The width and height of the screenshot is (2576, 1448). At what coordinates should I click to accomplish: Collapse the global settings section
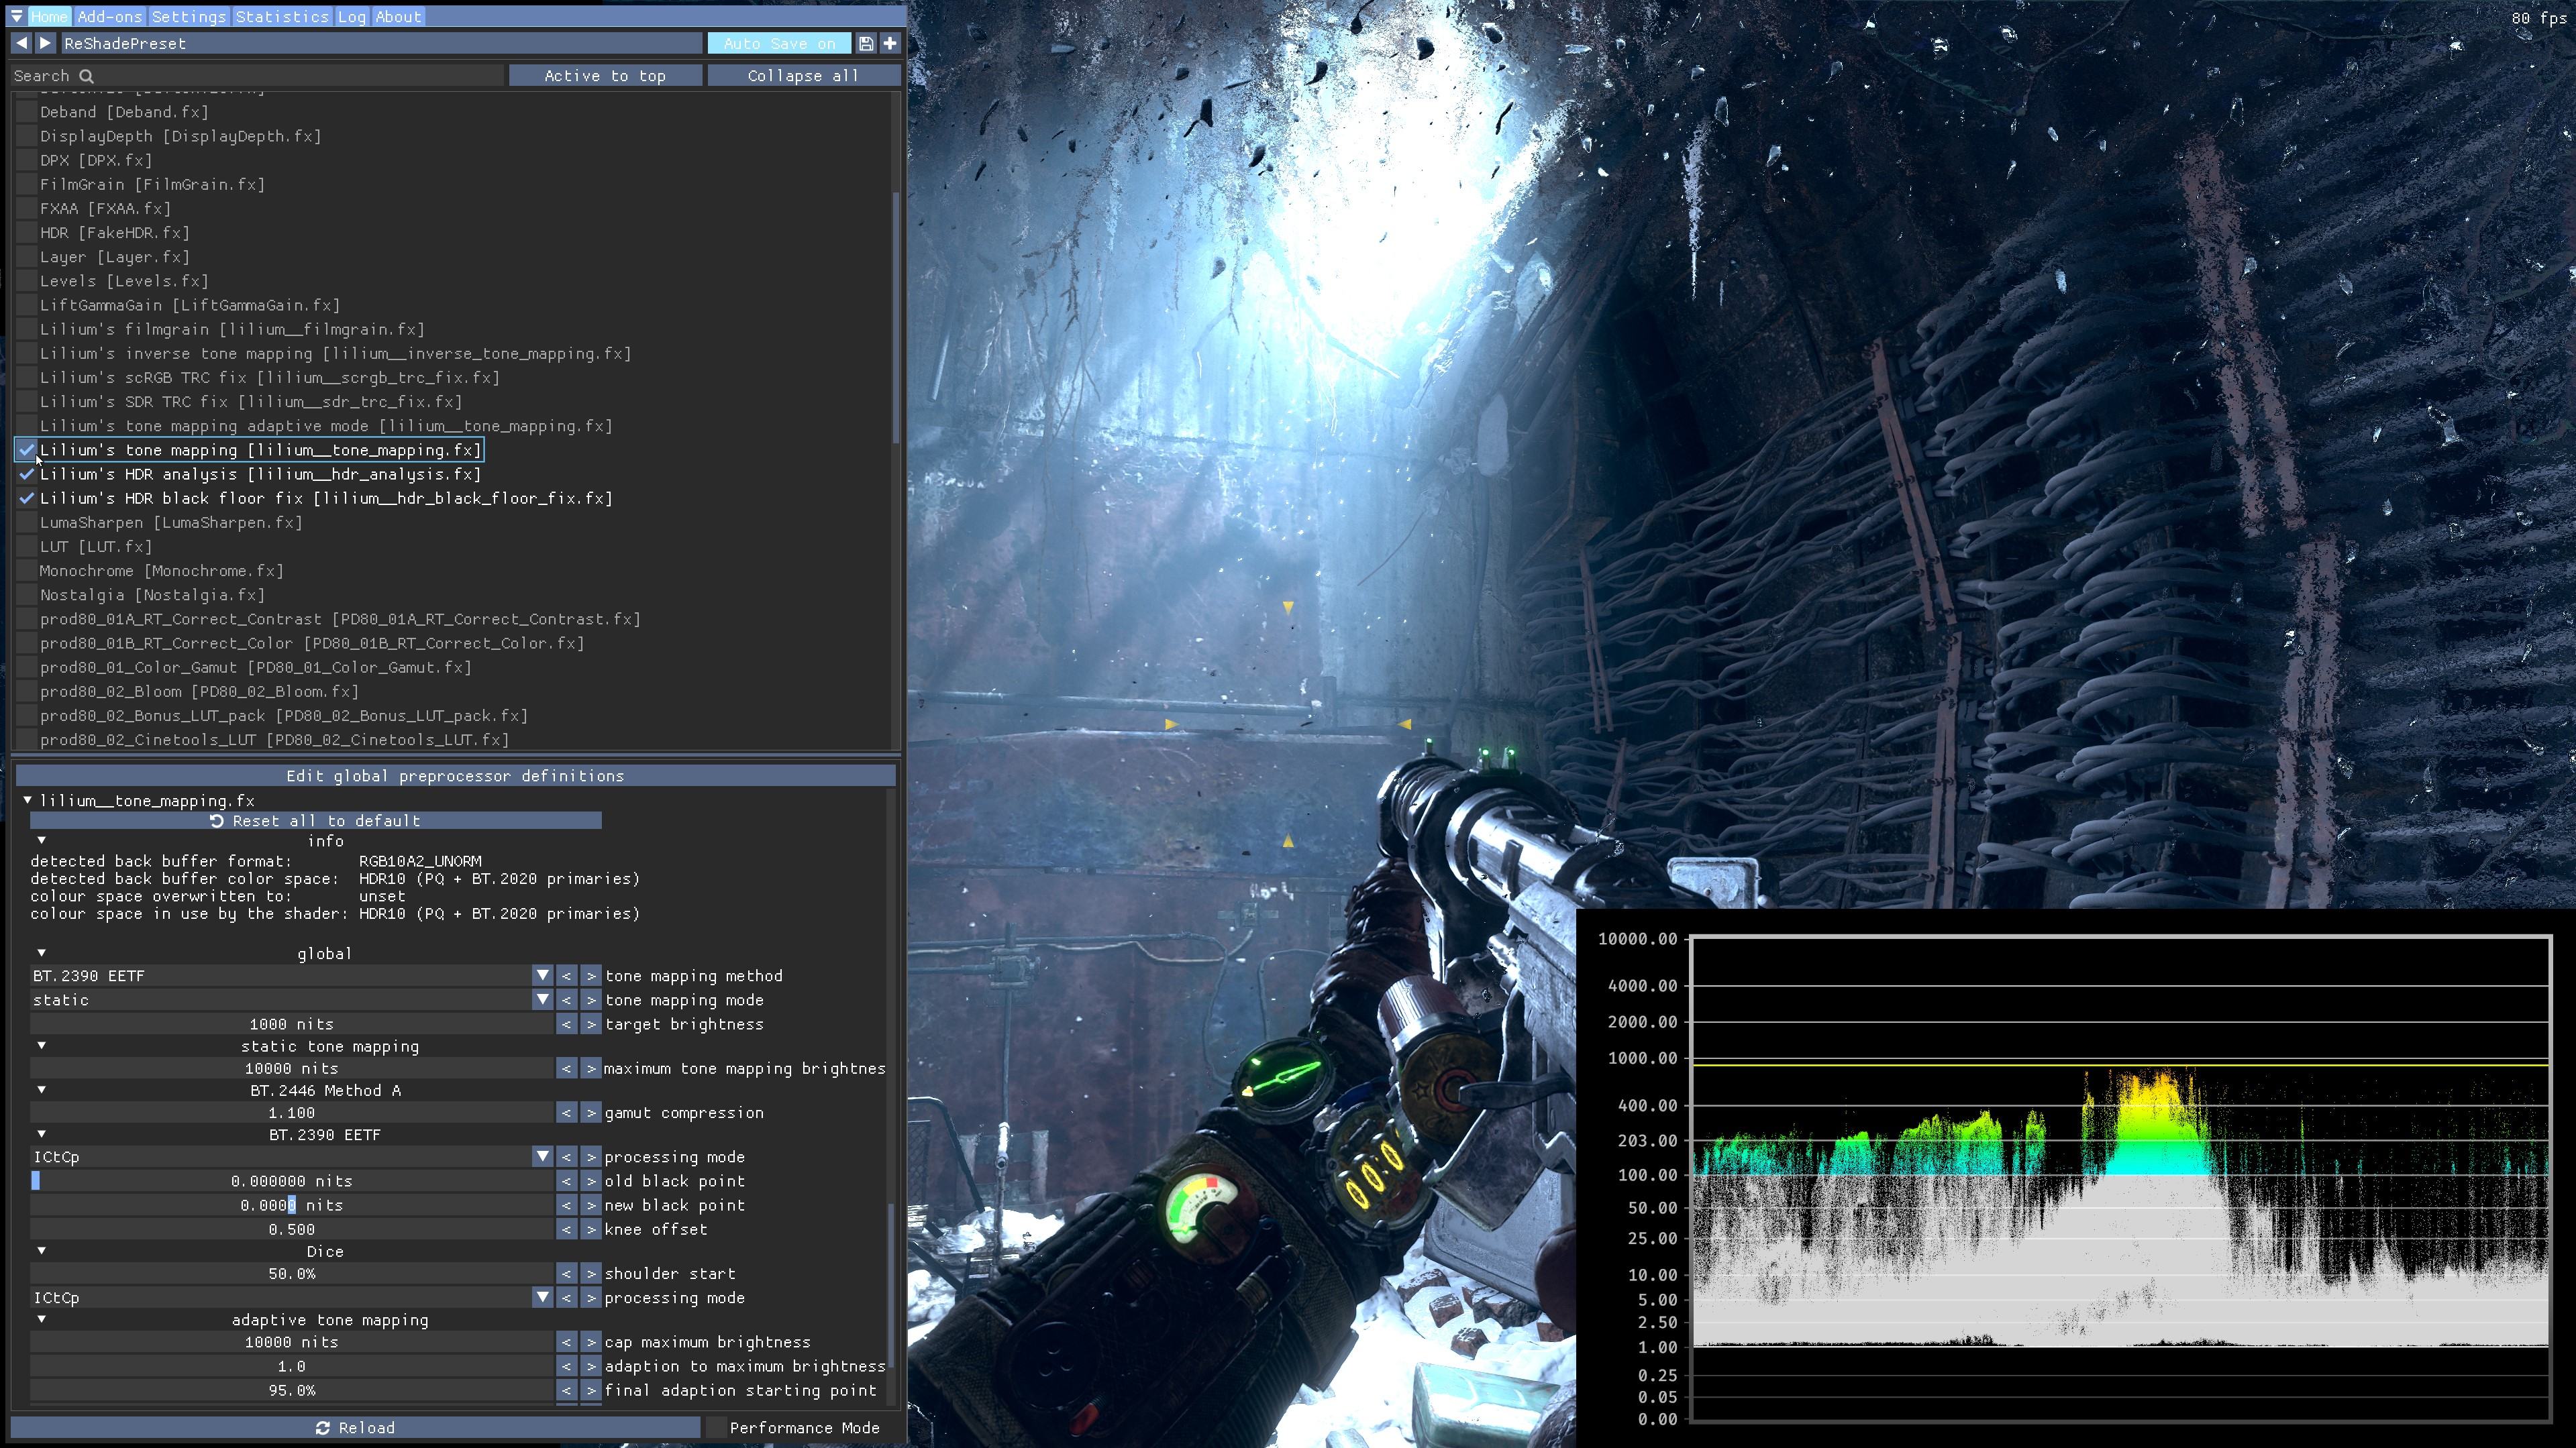pos(41,953)
